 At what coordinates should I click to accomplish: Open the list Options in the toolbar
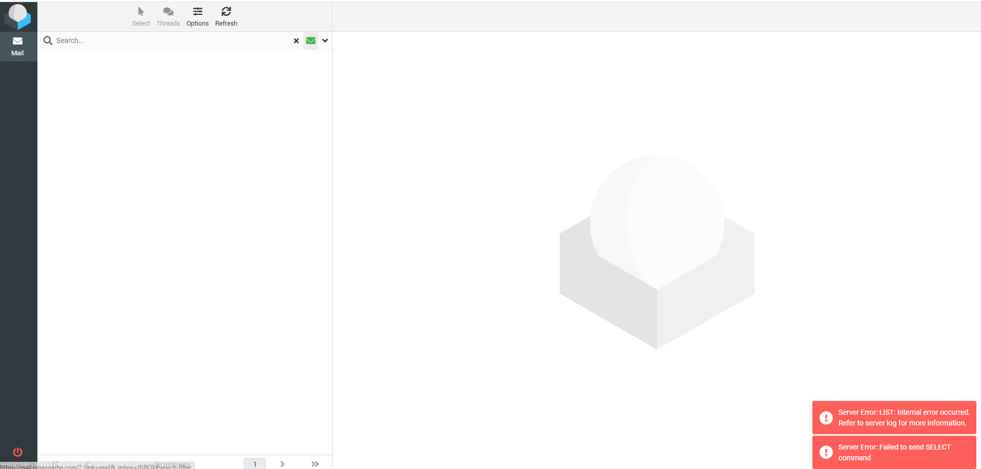coord(197,16)
